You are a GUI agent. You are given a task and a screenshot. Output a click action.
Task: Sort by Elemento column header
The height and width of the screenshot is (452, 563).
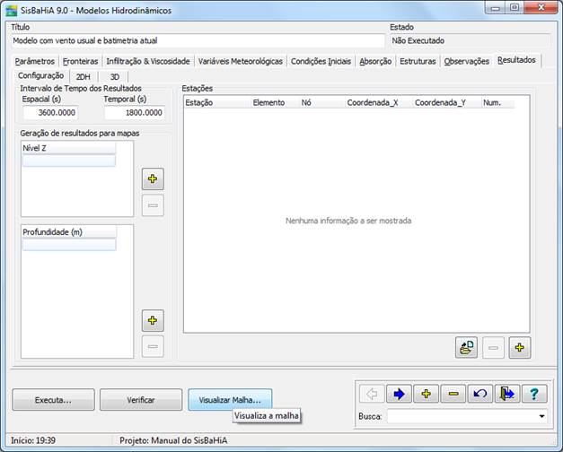[275, 102]
